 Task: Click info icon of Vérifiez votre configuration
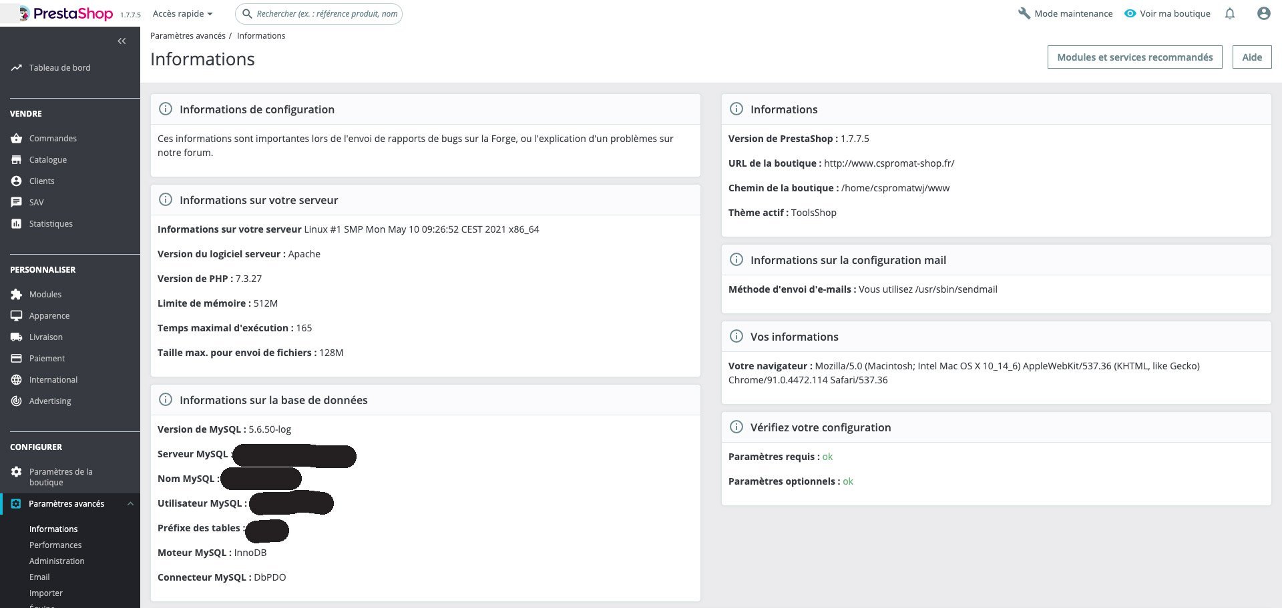point(736,427)
